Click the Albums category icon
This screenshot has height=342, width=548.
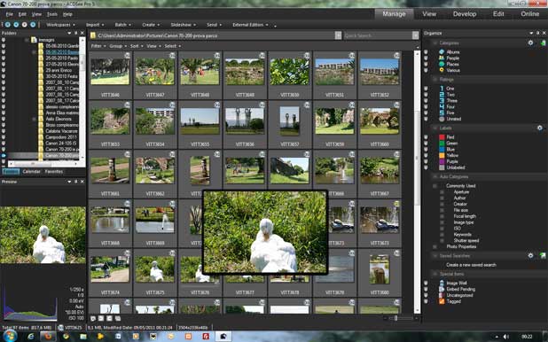click(442, 51)
